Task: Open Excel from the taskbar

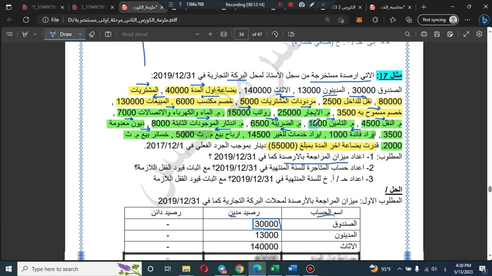Action: [x=274, y=269]
